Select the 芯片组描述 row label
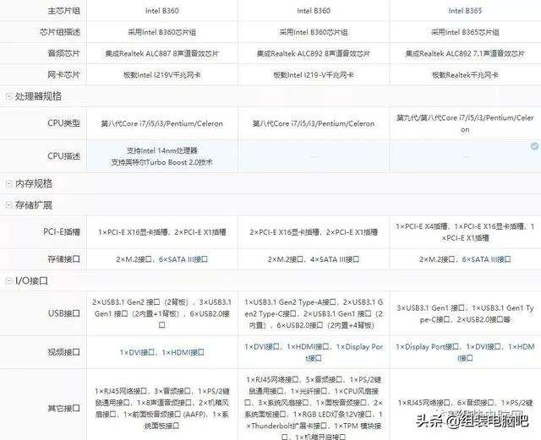Viewport: 541px width, 440px height. tap(60, 32)
